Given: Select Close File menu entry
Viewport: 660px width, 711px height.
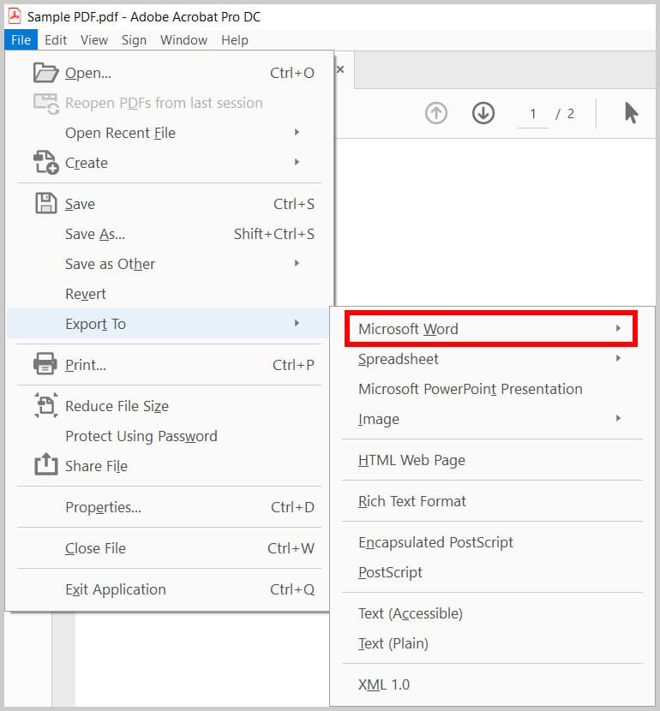Looking at the screenshot, I should 168,548.
